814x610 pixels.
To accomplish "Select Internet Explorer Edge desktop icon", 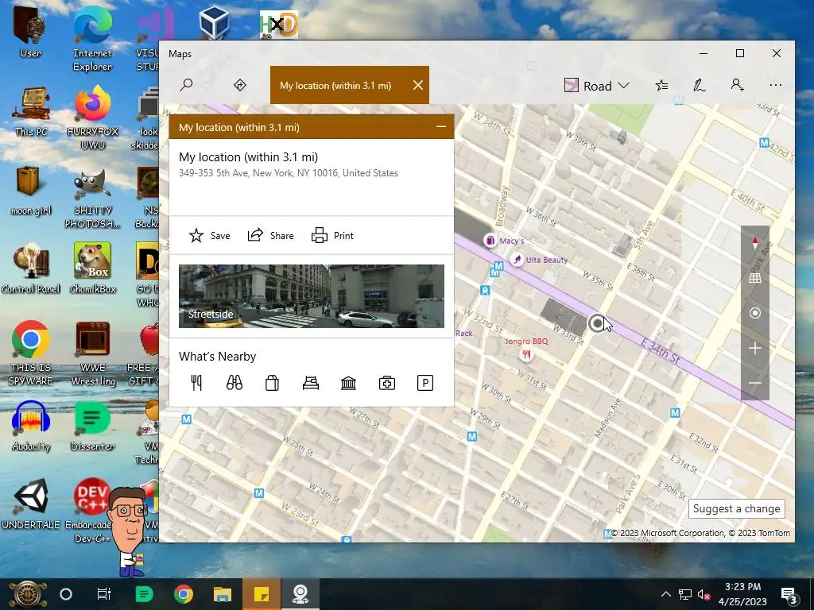I will coord(92,39).
